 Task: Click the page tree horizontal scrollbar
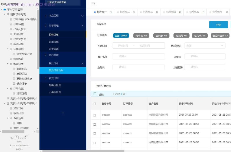pyautogui.click(x=13, y=131)
